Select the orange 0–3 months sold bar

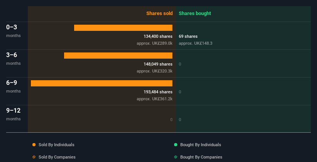pos(123,28)
